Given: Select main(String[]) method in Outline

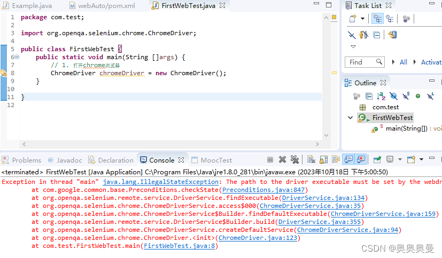Looking at the screenshot, I should click(407, 128).
